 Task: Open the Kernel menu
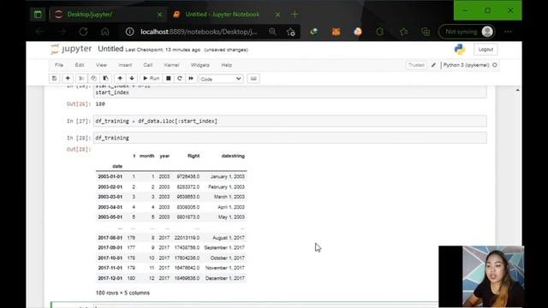pyautogui.click(x=171, y=65)
